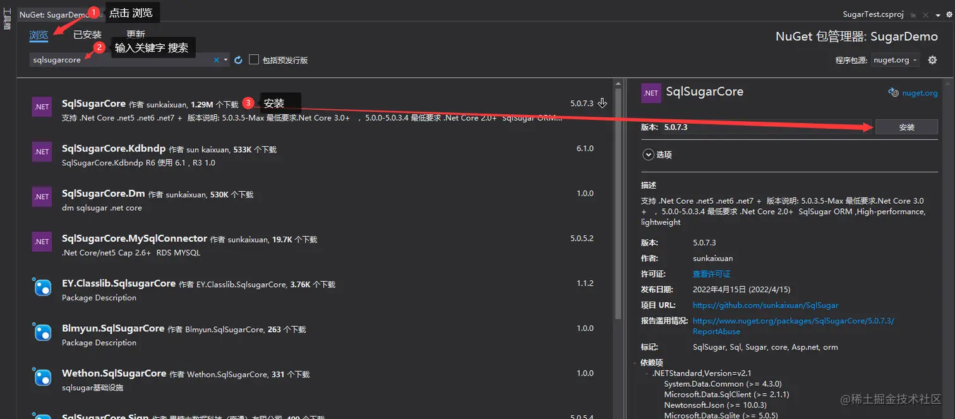Select the SqlSugarCore package row
Viewport: 955px width, 419px height.
tap(316, 110)
